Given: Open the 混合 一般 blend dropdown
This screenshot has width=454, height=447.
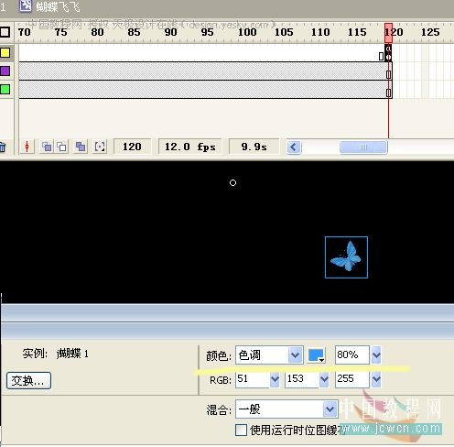Looking at the screenshot, I should pyautogui.click(x=286, y=409).
